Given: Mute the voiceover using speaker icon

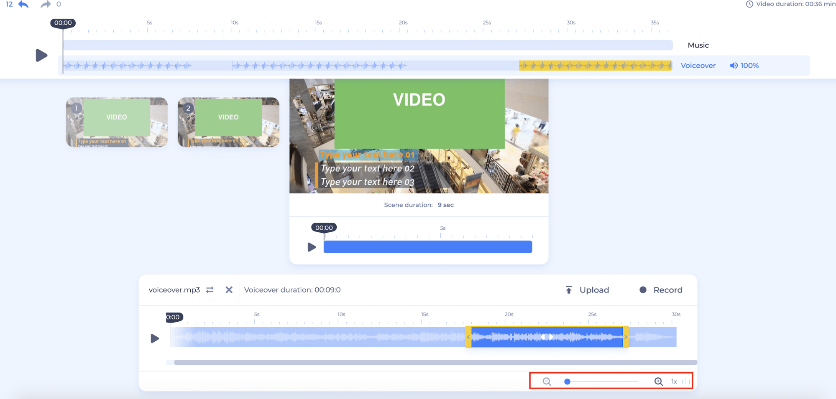Looking at the screenshot, I should coord(734,66).
